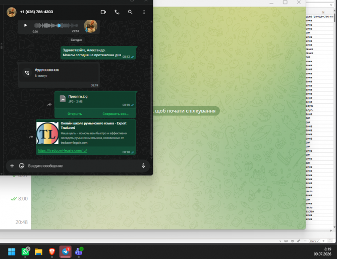Viewport: 337px width, 259px height.
Task: Open File Explorer from the taskbar
Action: (38, 252)
